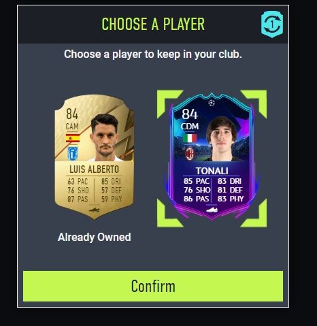
Task: Click the 84 CAM rating on gold card
Action: [x=72, y=119]
